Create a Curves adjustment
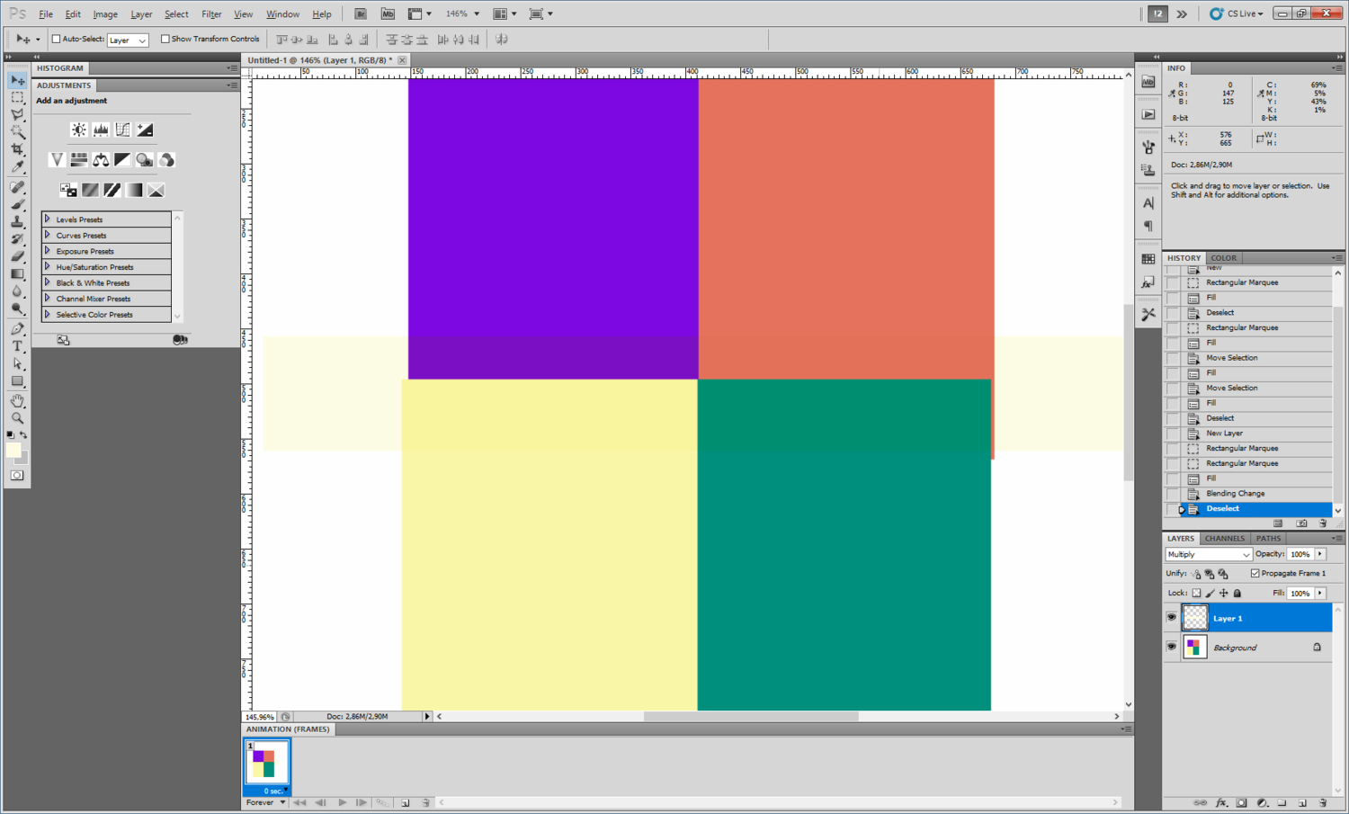The height and width of the screenshot is (814, 1349). (122, 130)
